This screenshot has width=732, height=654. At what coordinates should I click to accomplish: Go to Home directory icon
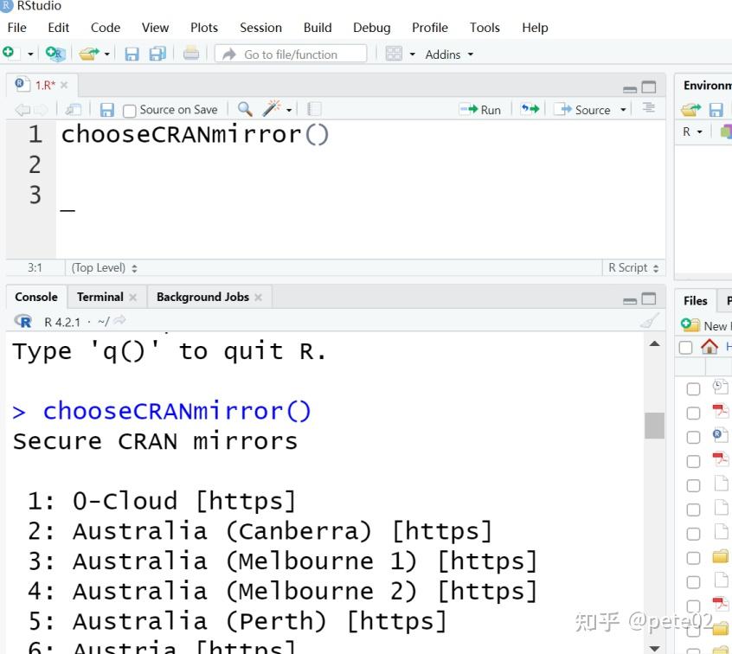click(x=710, y=347)
